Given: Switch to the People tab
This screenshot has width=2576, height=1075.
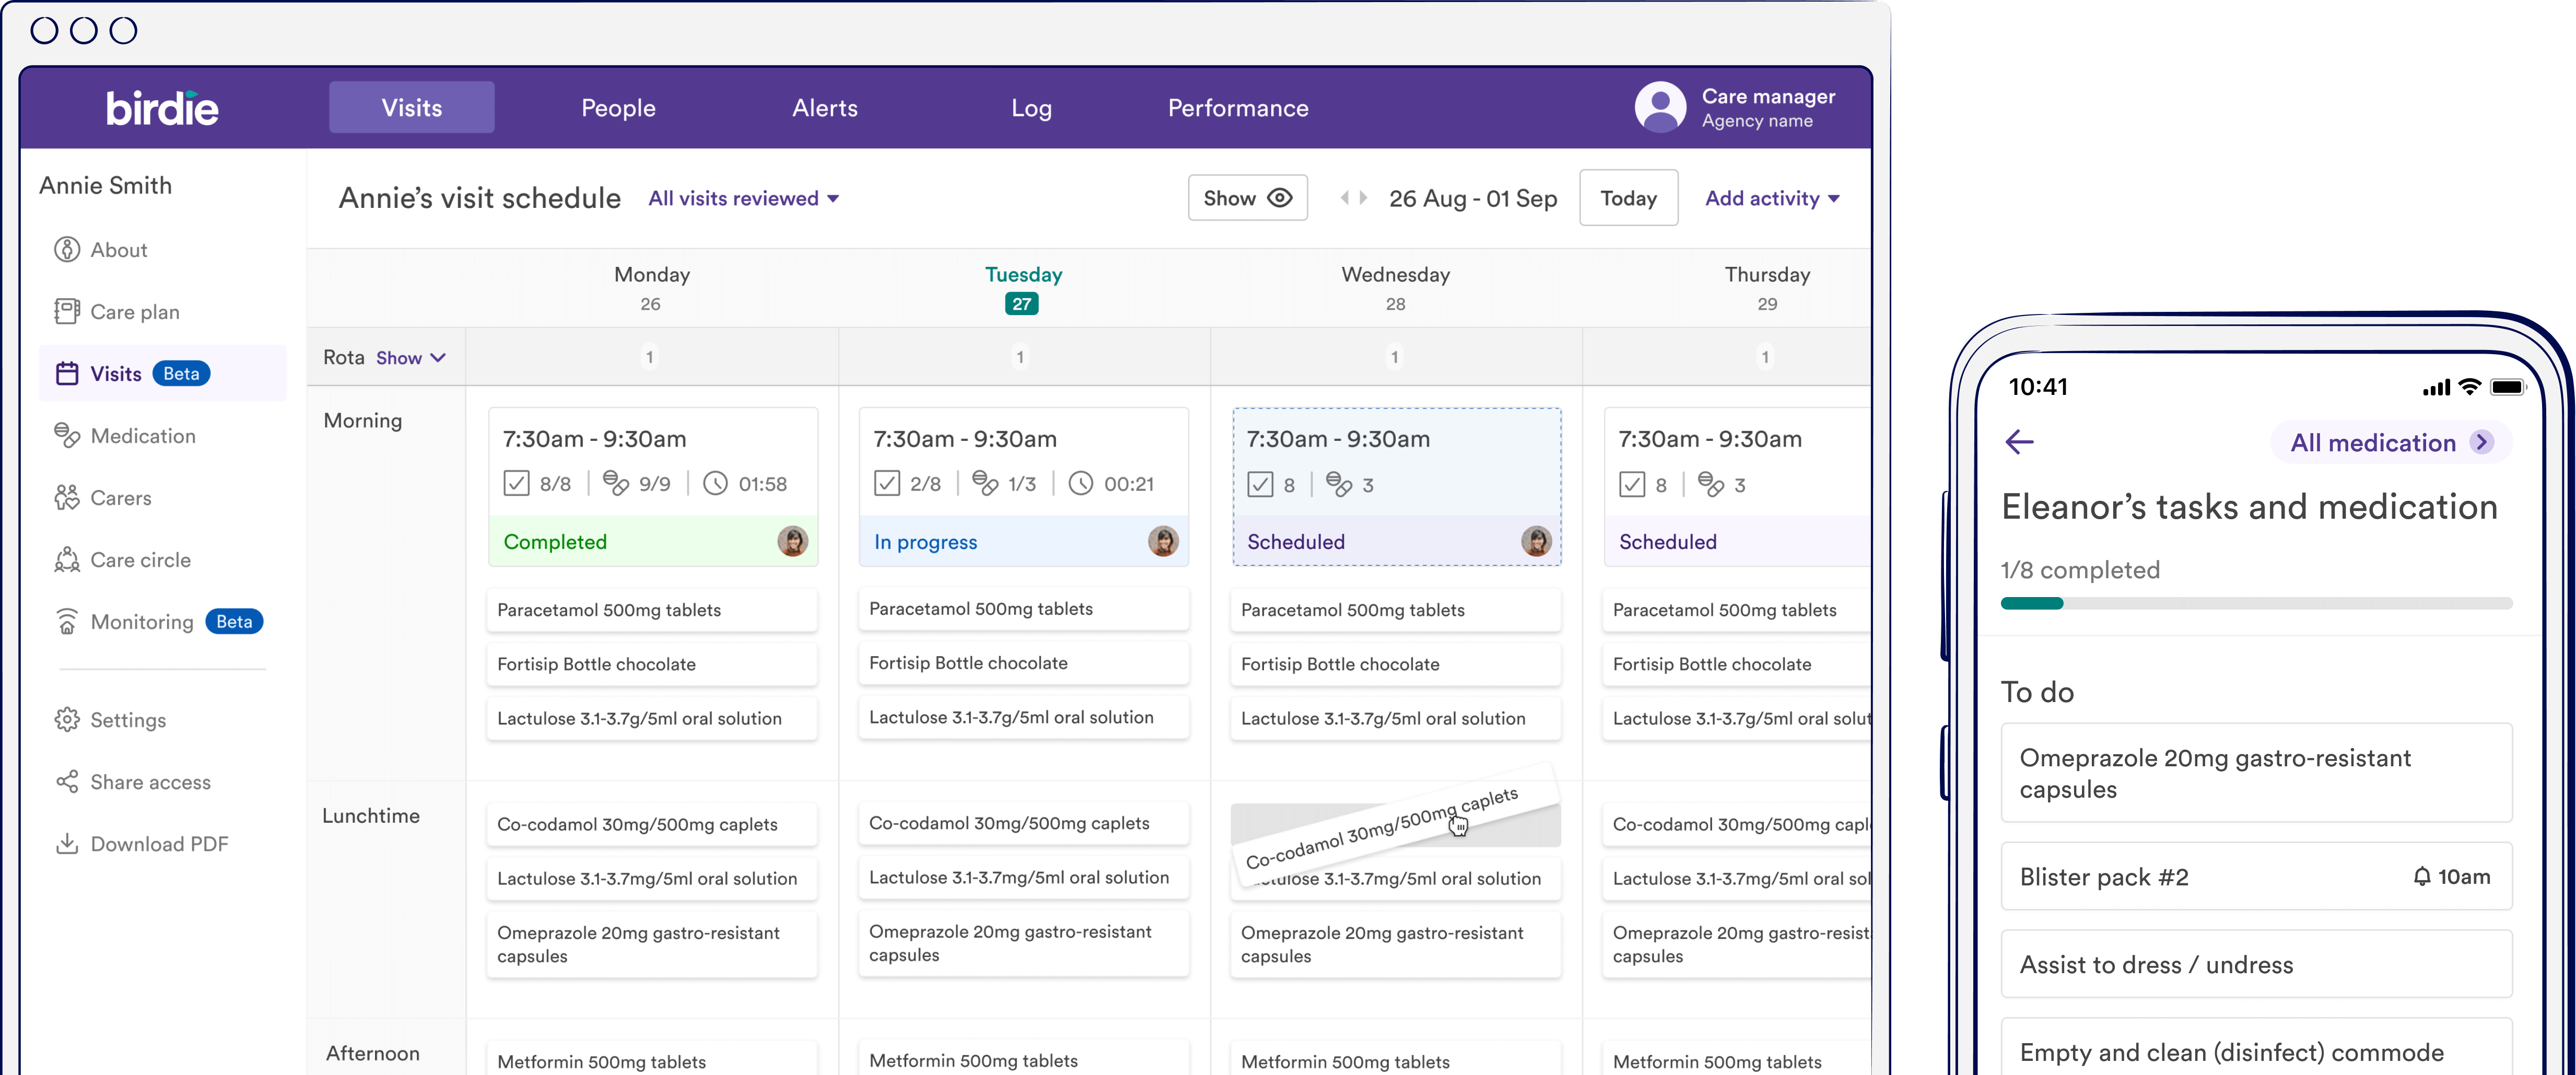Looking at the screenshot, I should click(x=618, y=108).
